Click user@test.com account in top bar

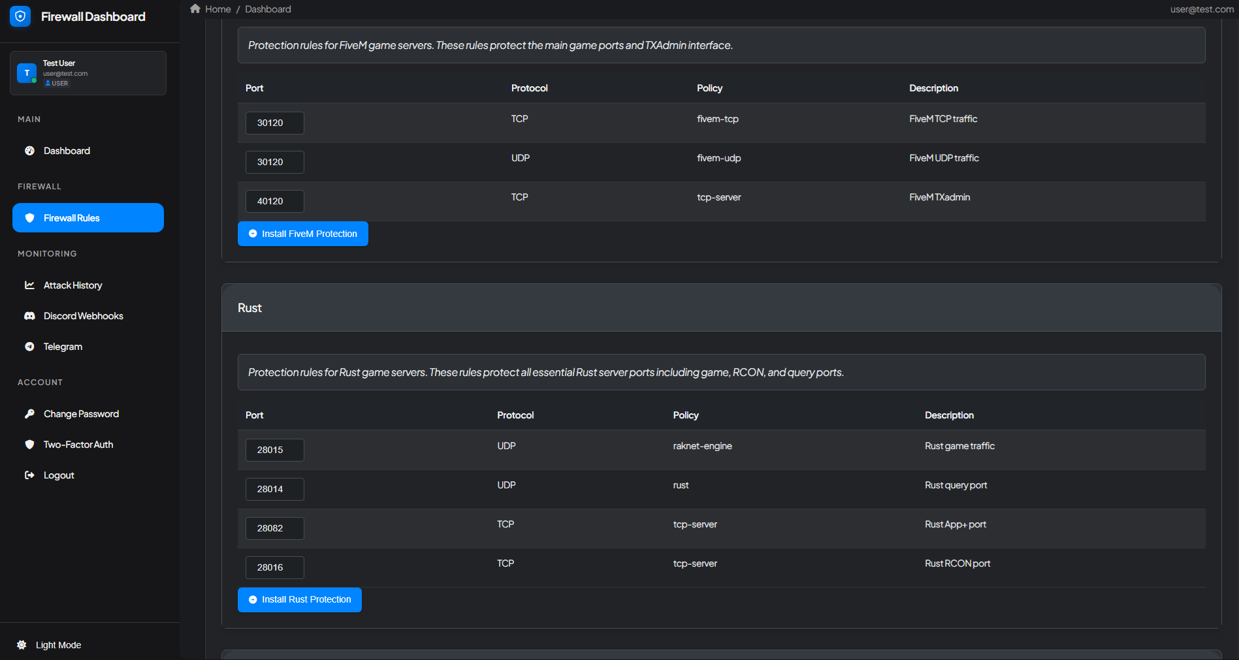click(1202, 9)
